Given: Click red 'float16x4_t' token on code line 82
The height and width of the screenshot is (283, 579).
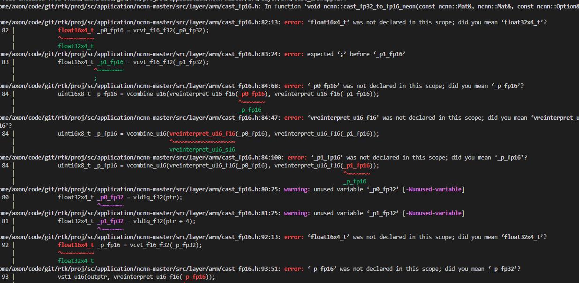Looking at the screenshot, I should [76, 30].
